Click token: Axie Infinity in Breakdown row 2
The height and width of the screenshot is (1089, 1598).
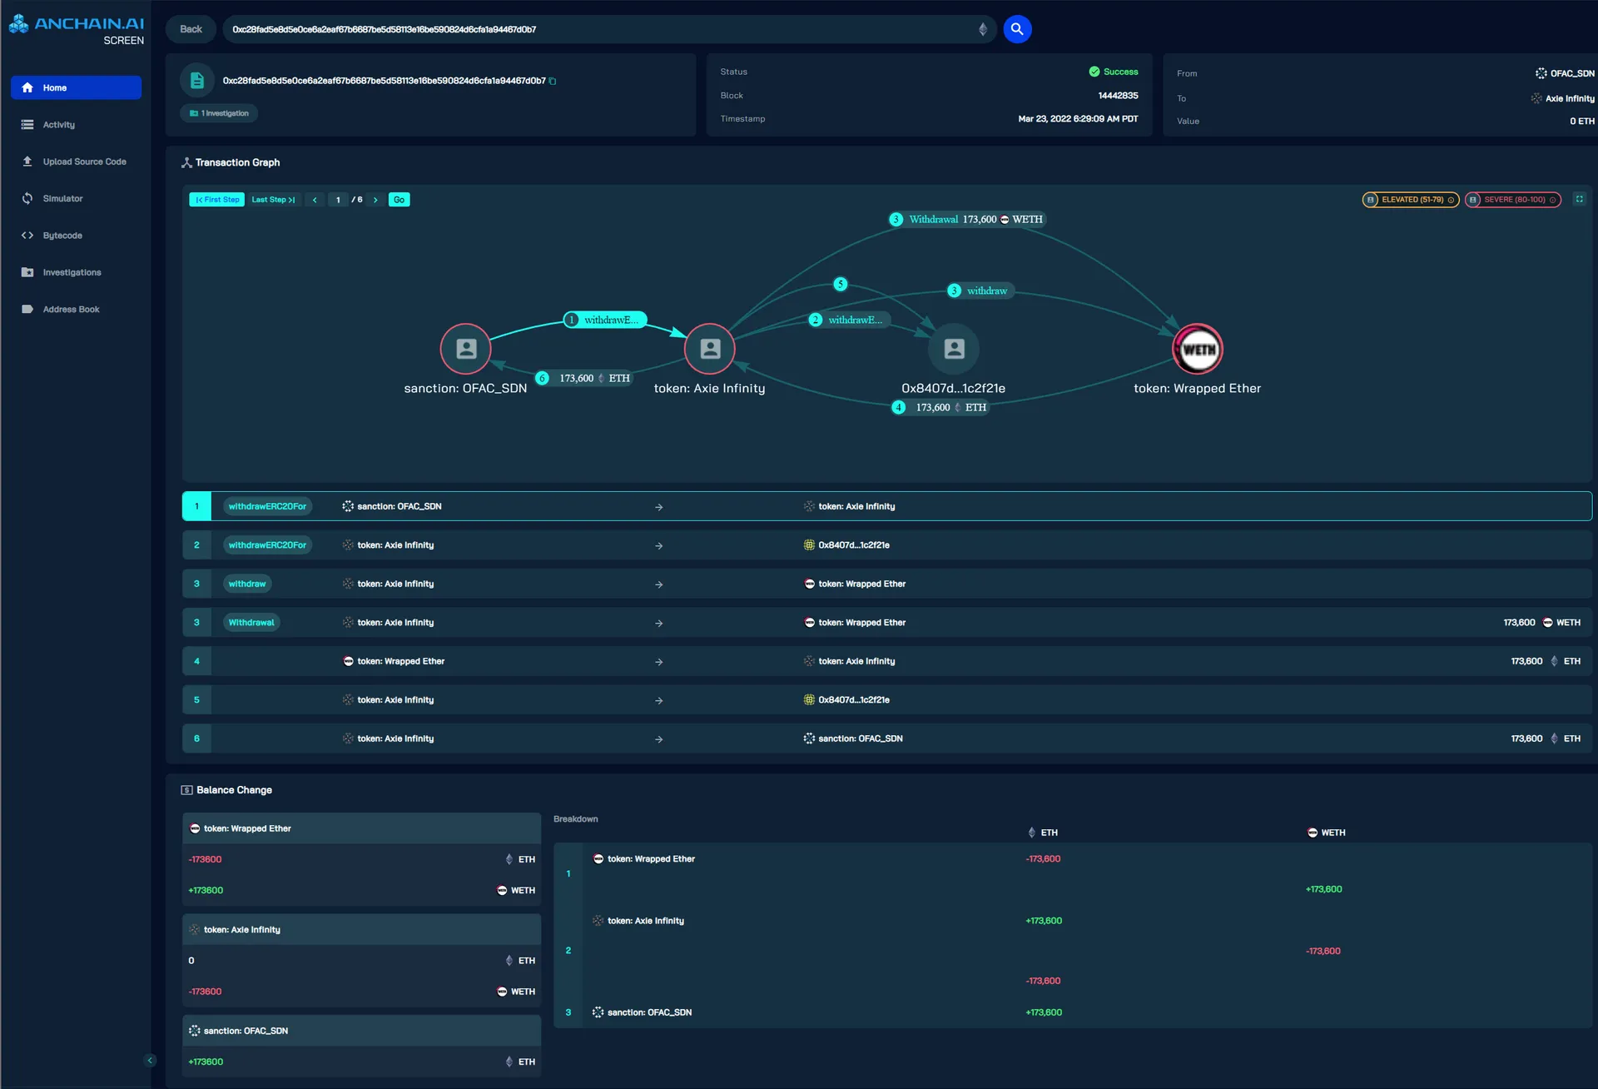646,921
